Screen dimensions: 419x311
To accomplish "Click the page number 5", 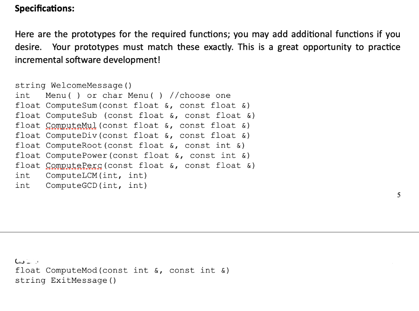I will 398,195.
